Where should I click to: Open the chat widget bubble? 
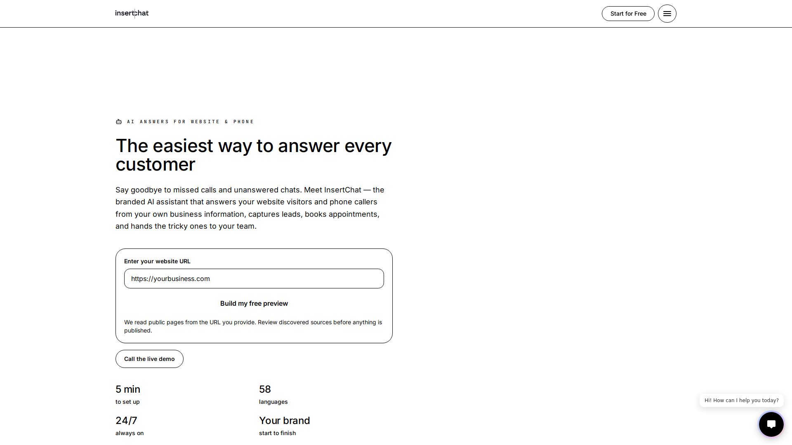pyautogui.click(x=771, y=424)
